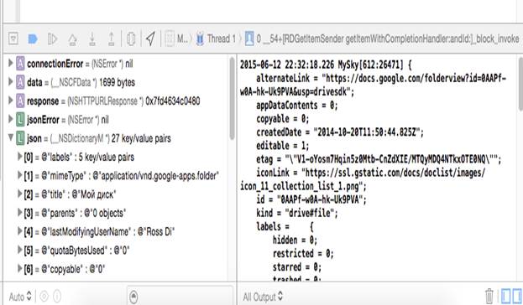Click kind = "drive#file" console line
Screen dimensions: 523x305
[297, 213]
